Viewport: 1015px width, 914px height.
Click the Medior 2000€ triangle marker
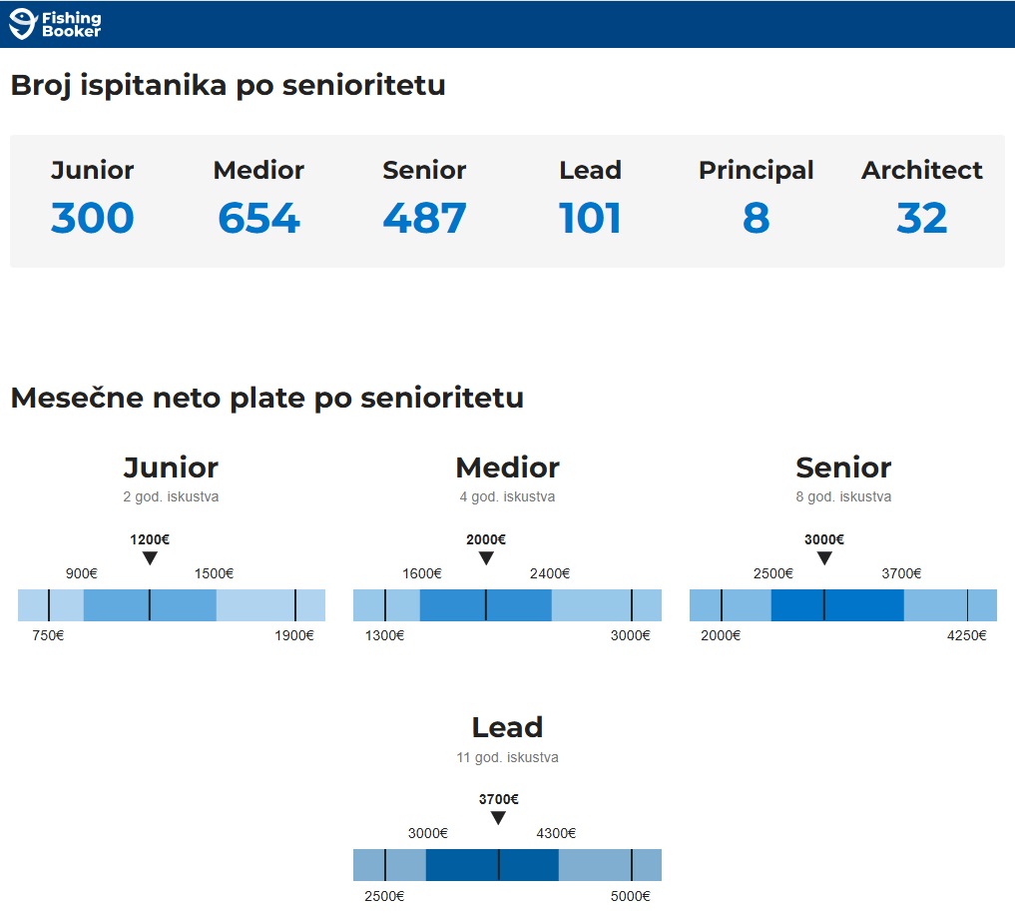pos(486,558)
